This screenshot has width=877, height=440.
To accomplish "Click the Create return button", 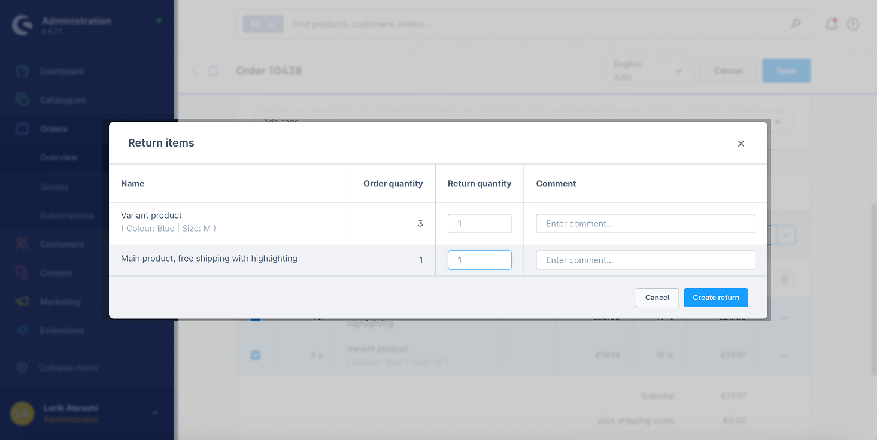I will (715, 298).
